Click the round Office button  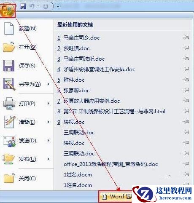[x=7, y=10]
